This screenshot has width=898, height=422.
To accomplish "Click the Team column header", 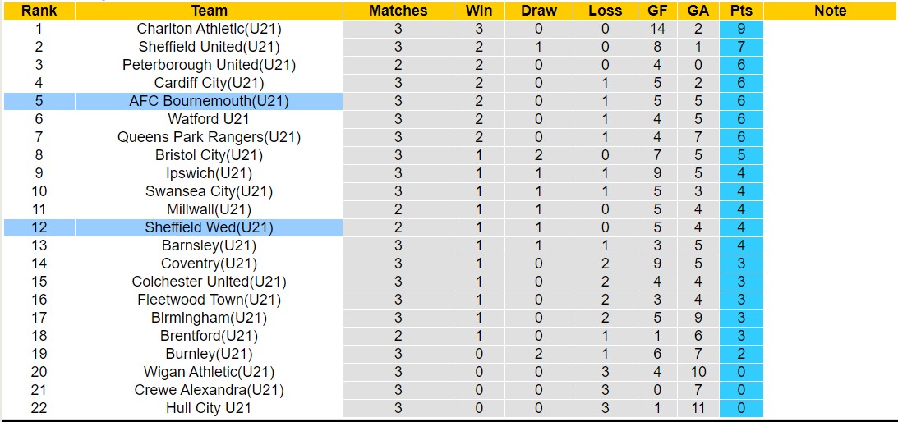I will coord(209,11).
